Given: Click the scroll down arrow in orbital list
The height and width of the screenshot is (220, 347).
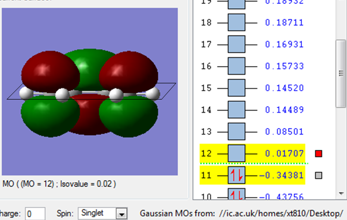Looking at the screenshot, I should click(x=341, y=194).
